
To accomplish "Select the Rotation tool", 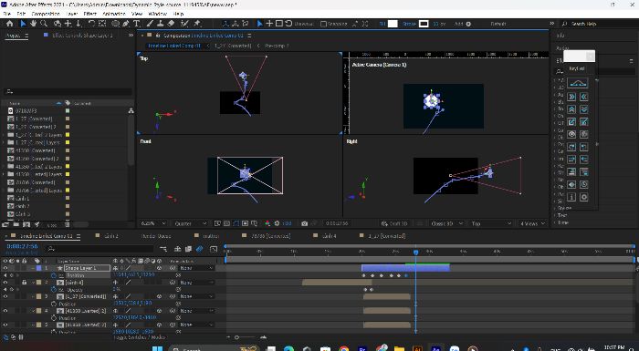I will click(x=91, y=24).
